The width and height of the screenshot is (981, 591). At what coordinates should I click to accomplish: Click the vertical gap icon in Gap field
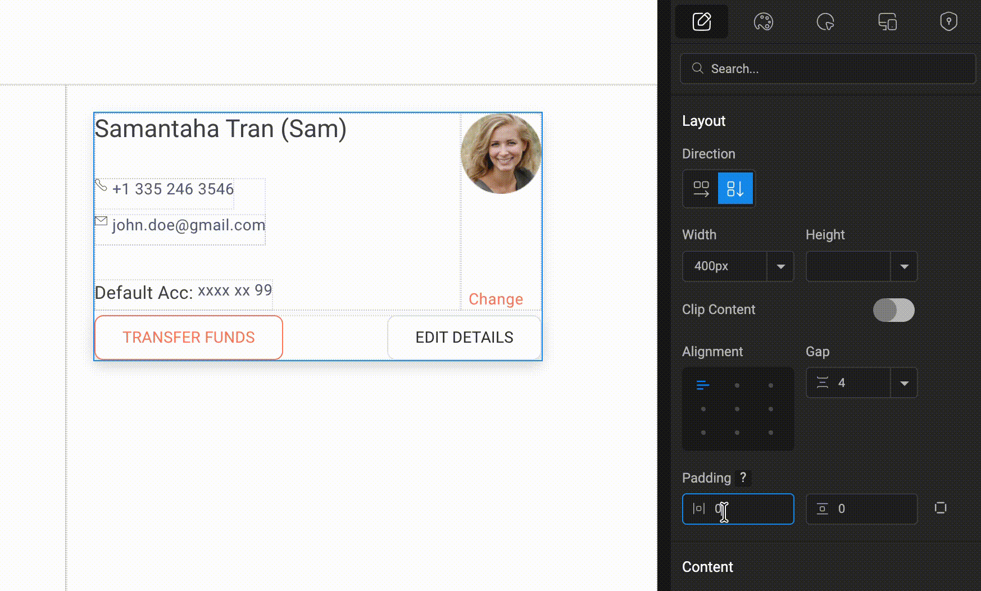pos(821,383)
